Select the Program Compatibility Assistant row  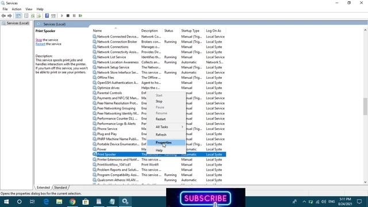(159, 175)
